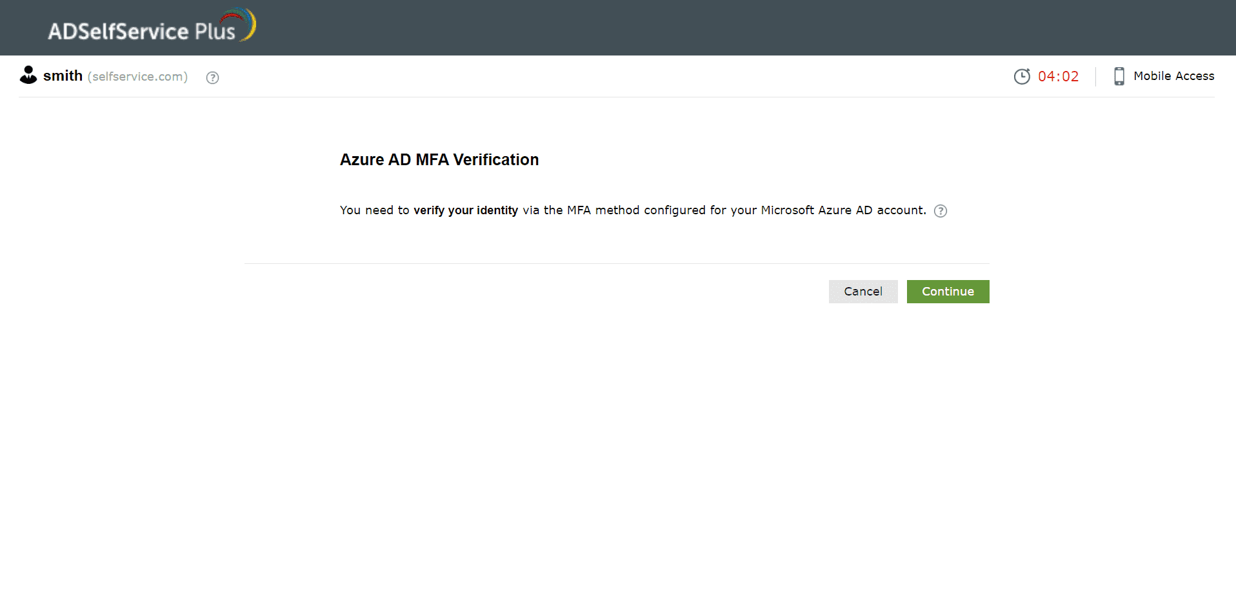The image size is (1236, 602).
Task: Click empty dark header bar area
Action: point(710,28)
